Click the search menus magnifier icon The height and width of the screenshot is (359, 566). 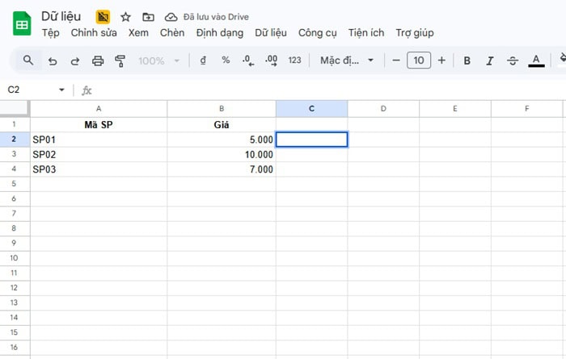pyautogui.click(x=28, y=61)
